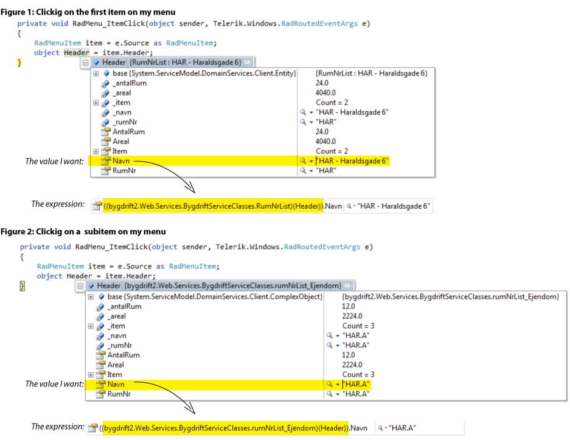Click property icon of Figure 1 expression row

point(97,206)
